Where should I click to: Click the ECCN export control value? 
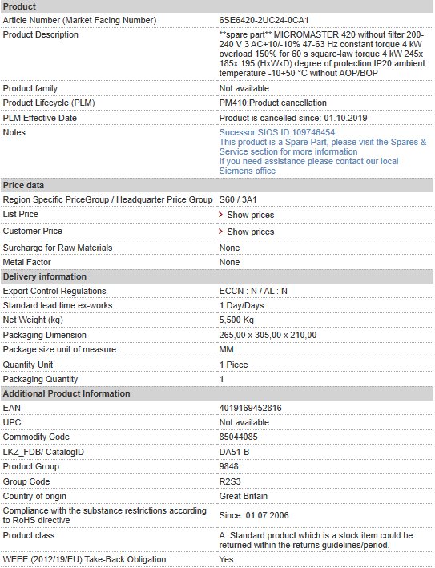(x=253, y=291)
